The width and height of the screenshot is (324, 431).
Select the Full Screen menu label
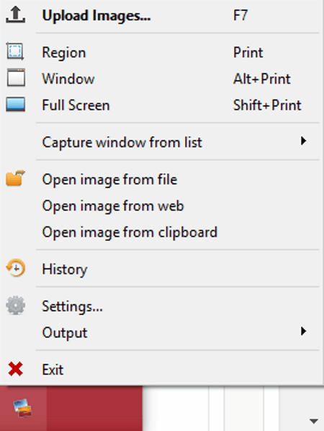76,105
